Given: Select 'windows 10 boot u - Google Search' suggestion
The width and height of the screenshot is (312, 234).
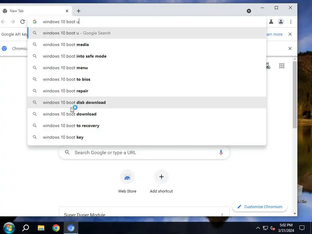Looking at the screenshot, I should [x=147, y=33].
